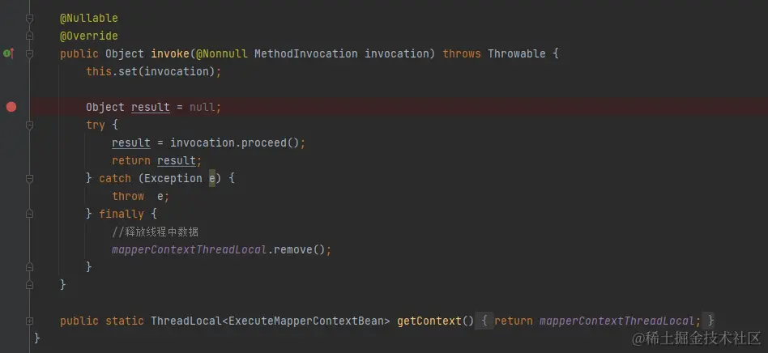Expand the folded getContext method with plus icon
768x353 pixels.
[29, 321]
